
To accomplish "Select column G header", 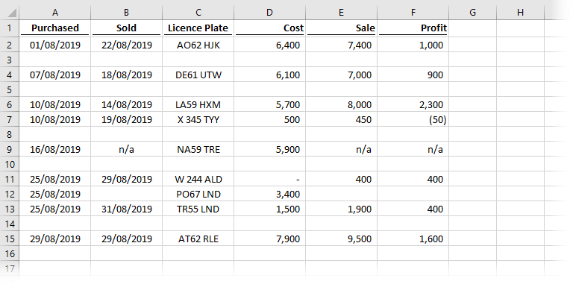I will [x=472, y=13].
